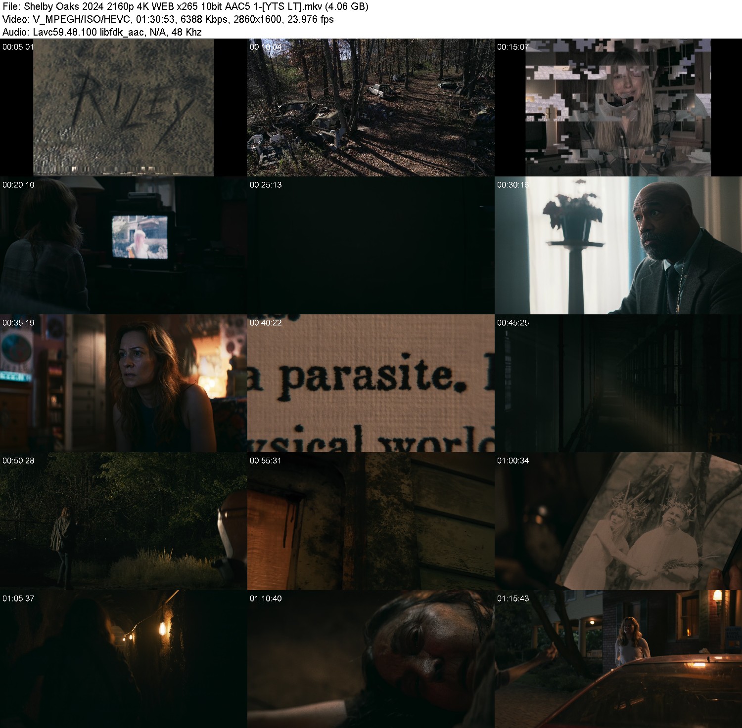Click the timestamp label 00:50:28
The height and width of the screenshot is (728, 742).
18,461
